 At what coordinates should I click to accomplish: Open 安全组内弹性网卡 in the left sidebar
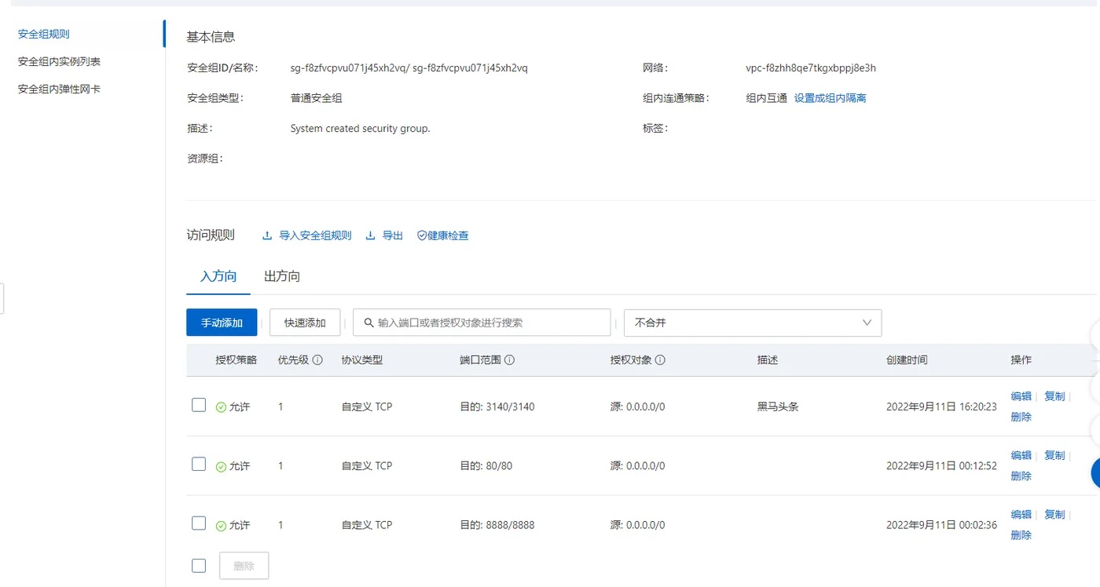coord(59,89)
